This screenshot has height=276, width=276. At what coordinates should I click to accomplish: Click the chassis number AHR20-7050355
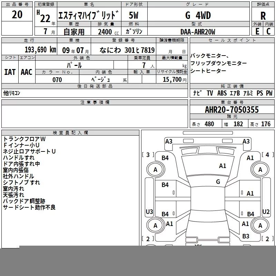pyautogui.click(x=231, y=110)
